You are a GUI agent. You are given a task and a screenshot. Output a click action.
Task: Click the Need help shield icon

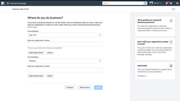tap(171, 66)
